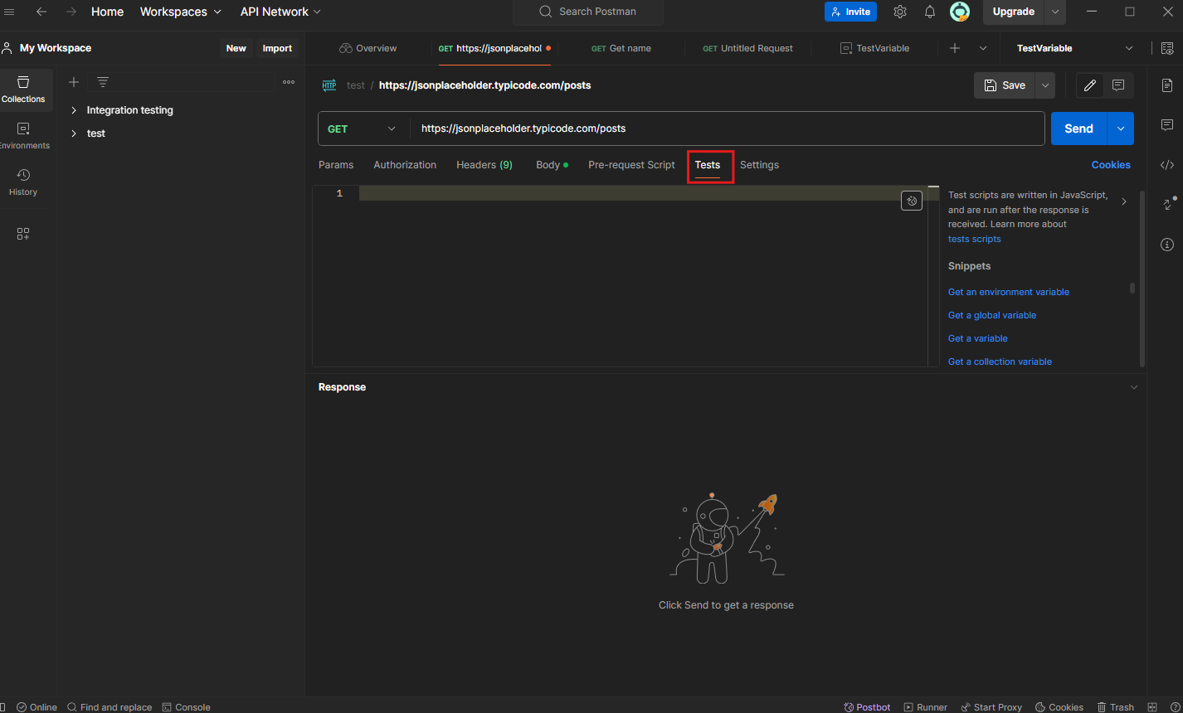
Task: Open the hamburger menu icon
Action: [10, 12]
